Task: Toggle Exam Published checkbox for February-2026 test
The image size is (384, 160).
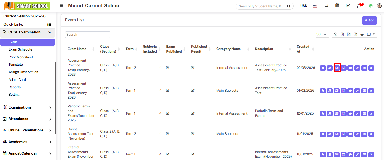Action: tap(168, 68)
